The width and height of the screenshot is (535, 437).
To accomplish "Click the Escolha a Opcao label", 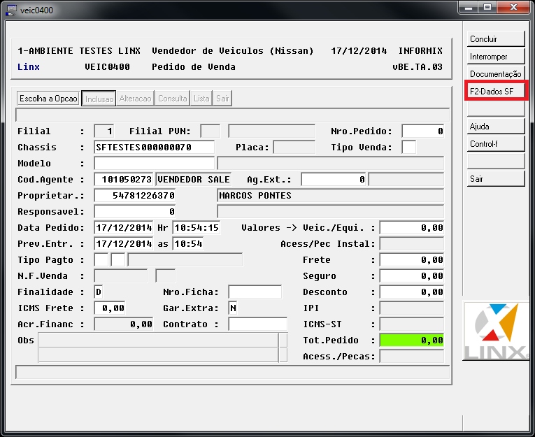I will 48,99.
